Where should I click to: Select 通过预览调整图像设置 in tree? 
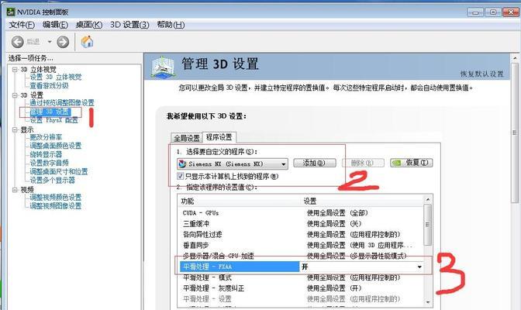[x=62, y=102]
